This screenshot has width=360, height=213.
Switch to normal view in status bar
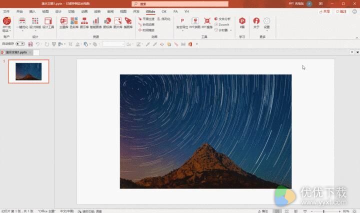click(x=277, y=211)
